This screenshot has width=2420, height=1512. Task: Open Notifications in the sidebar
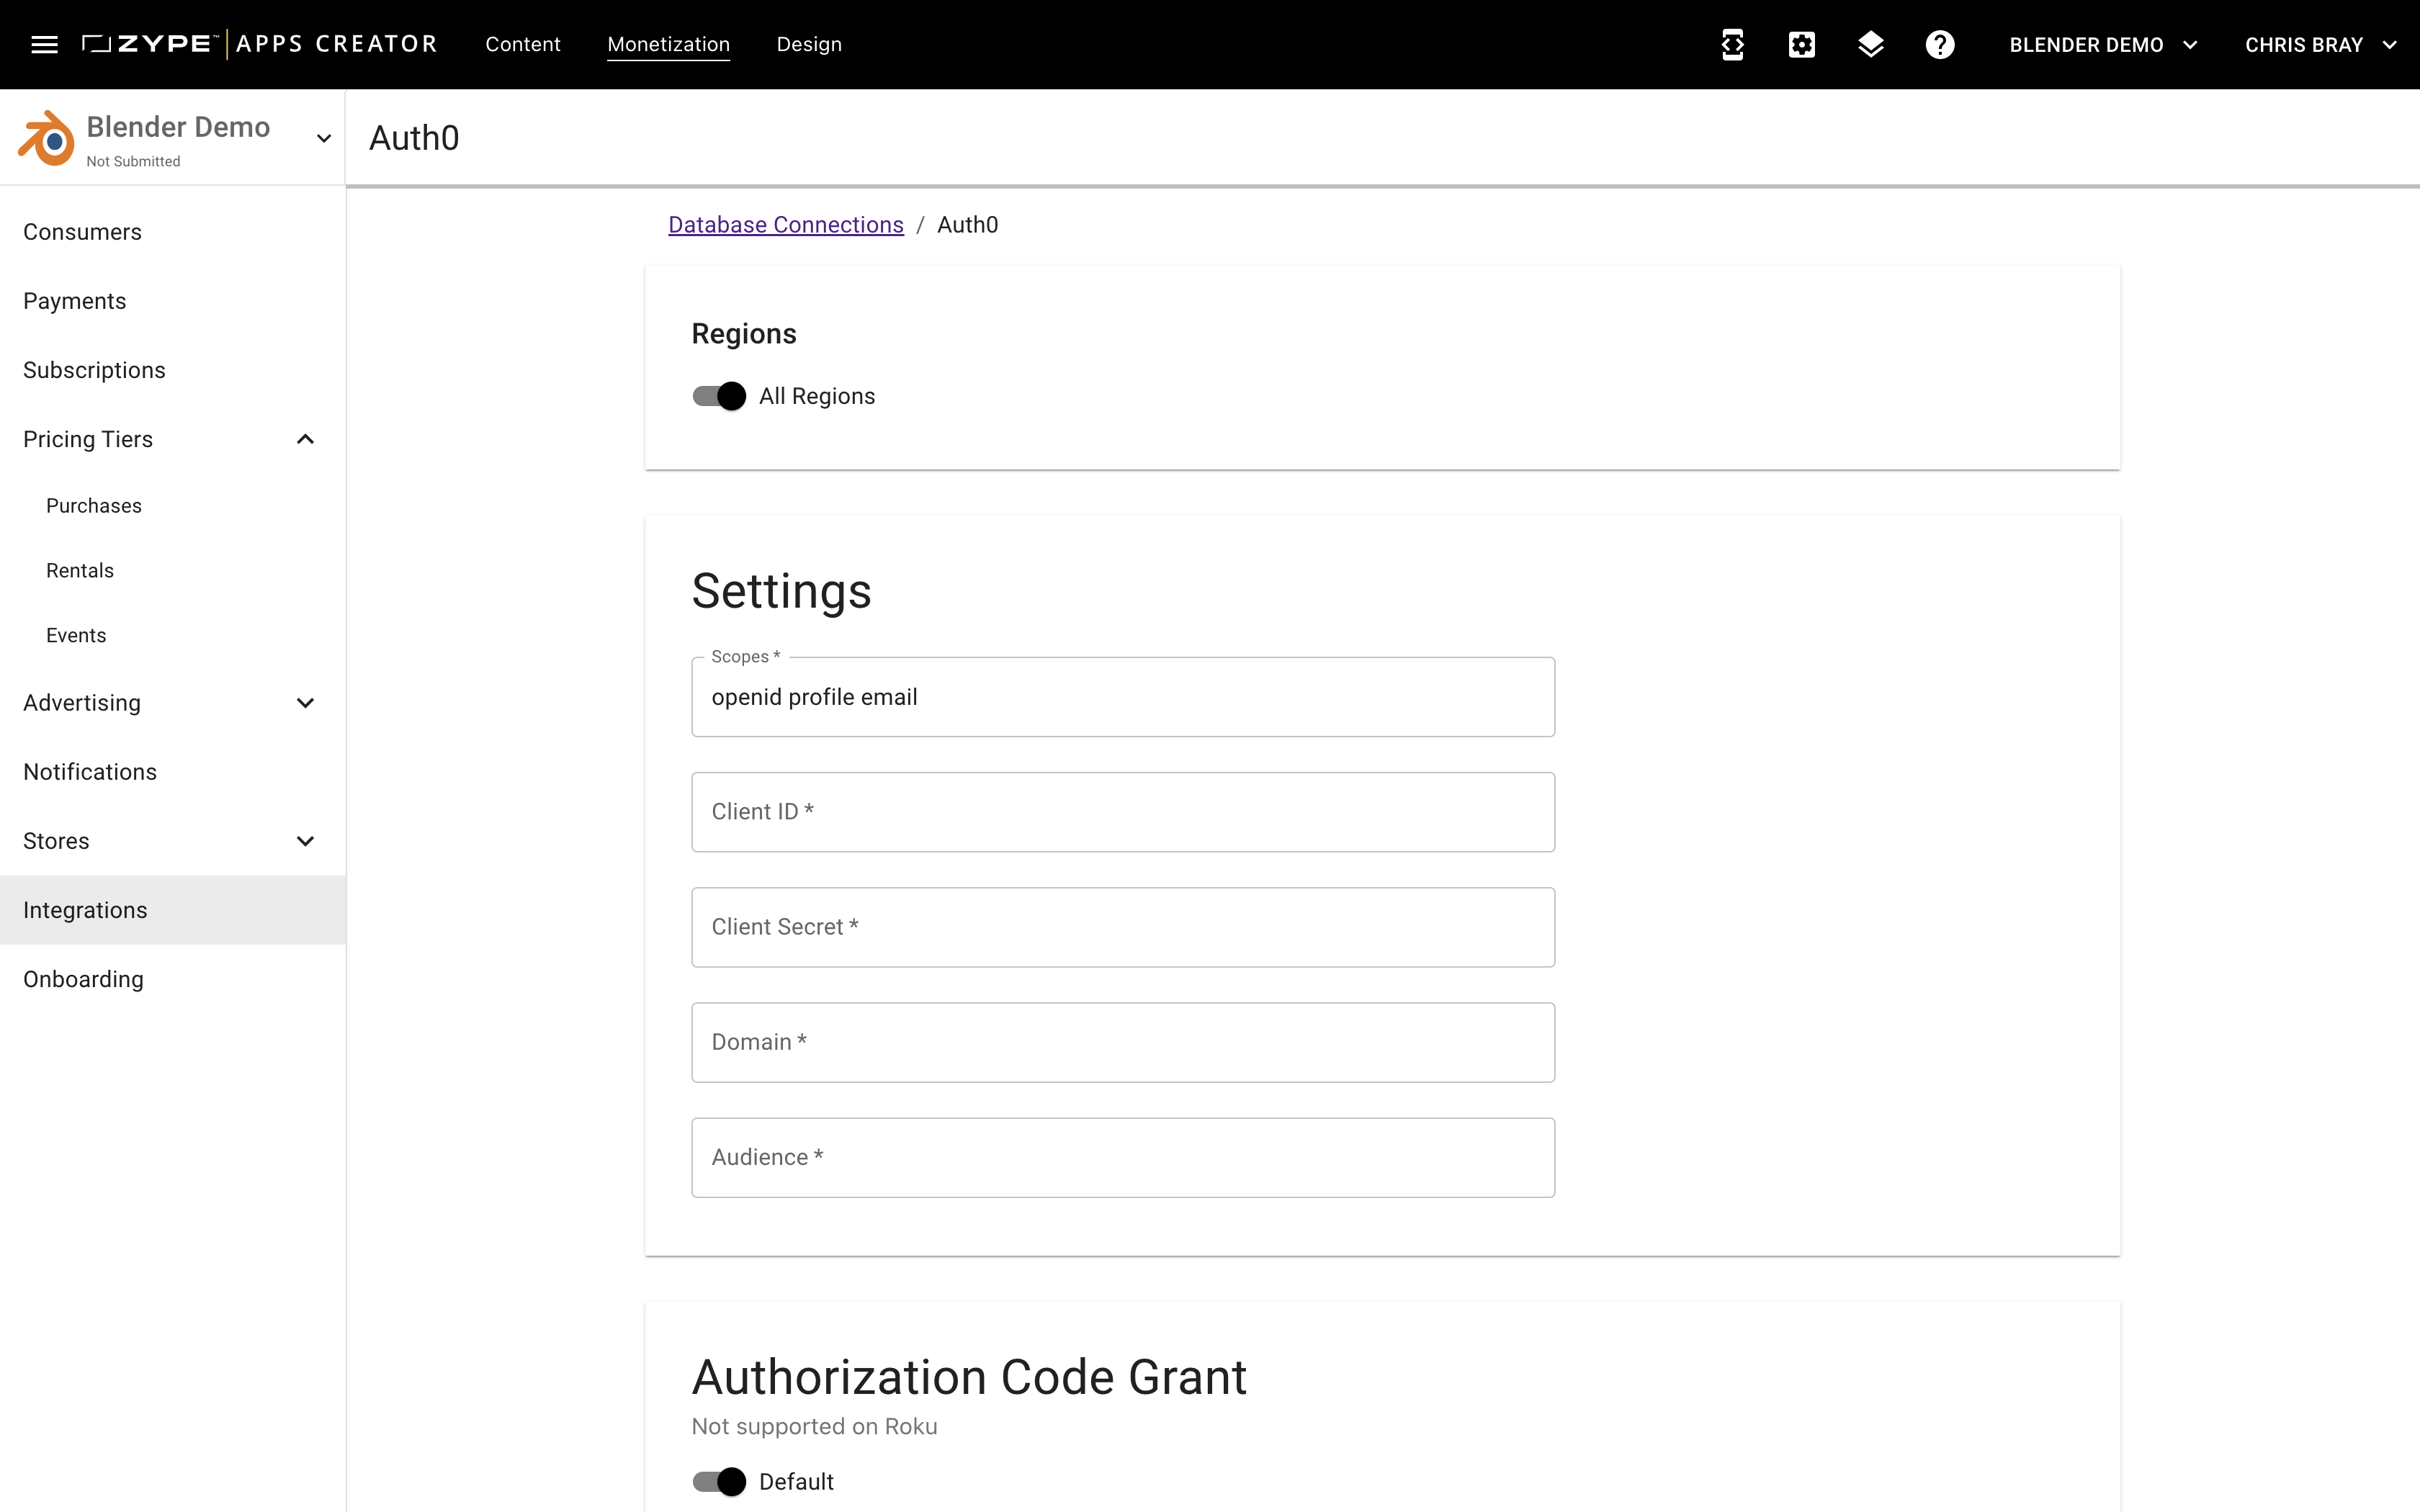click(173, 772)
